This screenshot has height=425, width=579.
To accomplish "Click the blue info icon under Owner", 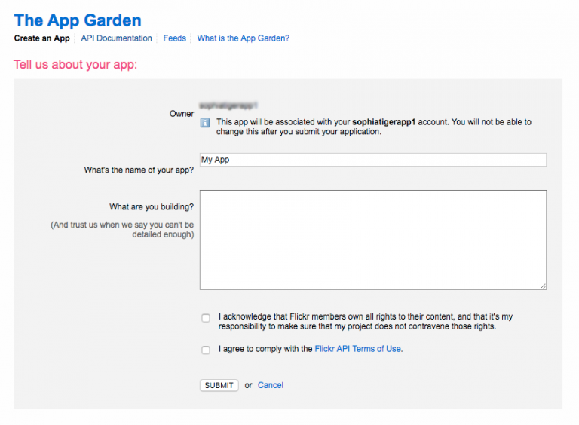I will (205, 122).
